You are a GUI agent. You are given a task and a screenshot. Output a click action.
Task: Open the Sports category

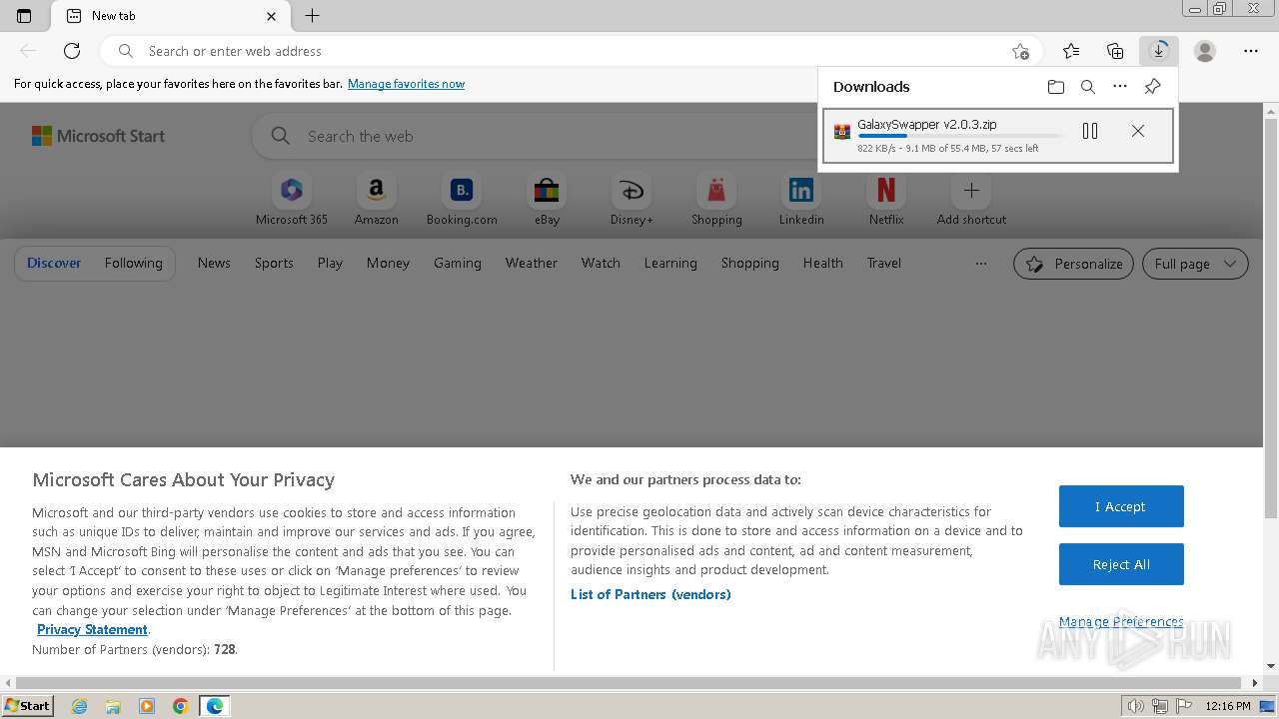click(x=274, y=263)
